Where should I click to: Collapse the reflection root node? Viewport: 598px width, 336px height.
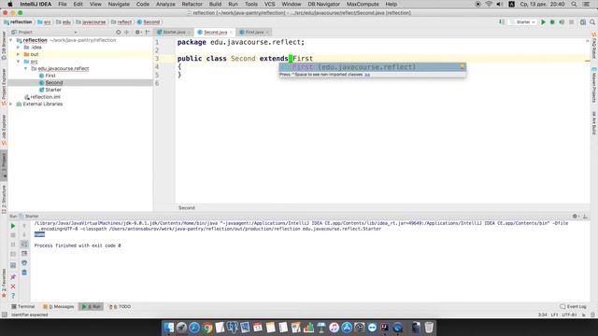(11, 40)
